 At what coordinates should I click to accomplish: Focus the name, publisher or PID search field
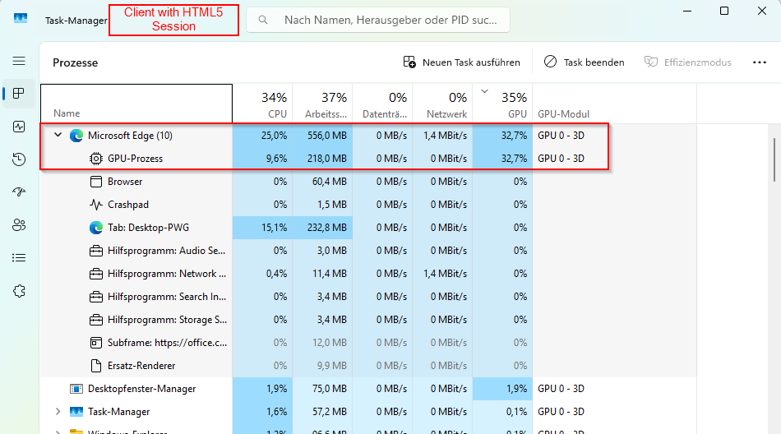coord(378,20)
